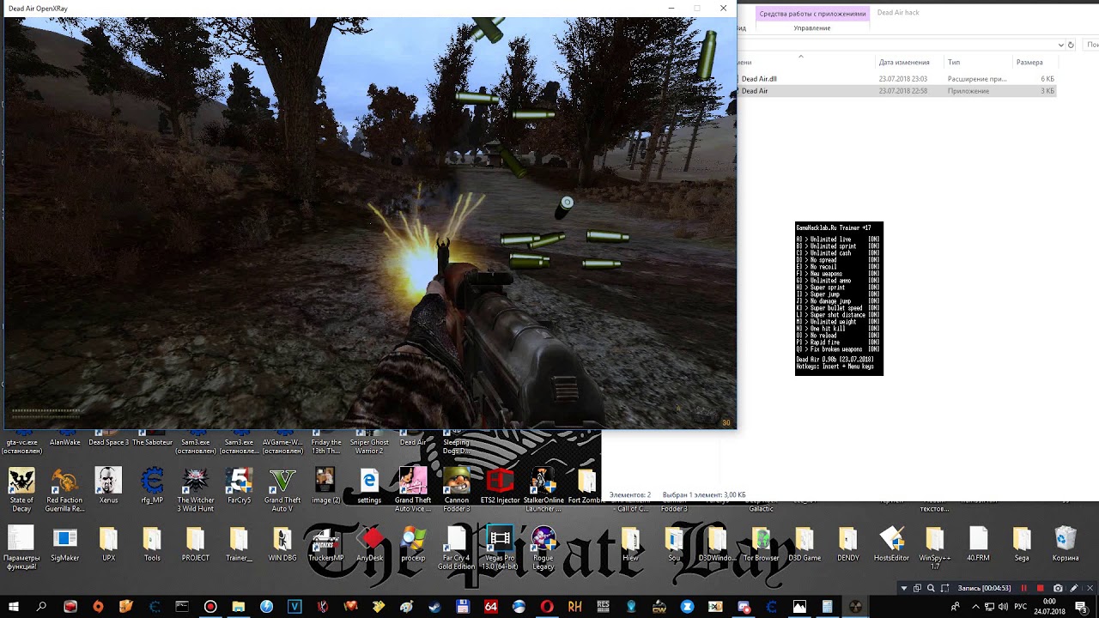Select the Dead Air application file row
1099x618 pixels.
click(x=896, y=91)
